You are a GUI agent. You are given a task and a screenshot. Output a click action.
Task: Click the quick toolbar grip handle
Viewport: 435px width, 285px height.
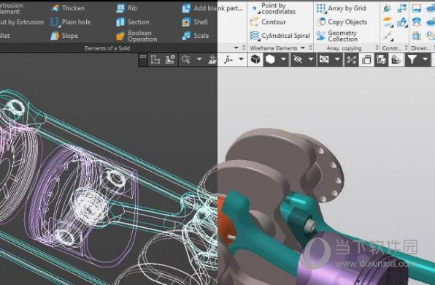pyautogui.click(x=143, y=57)
